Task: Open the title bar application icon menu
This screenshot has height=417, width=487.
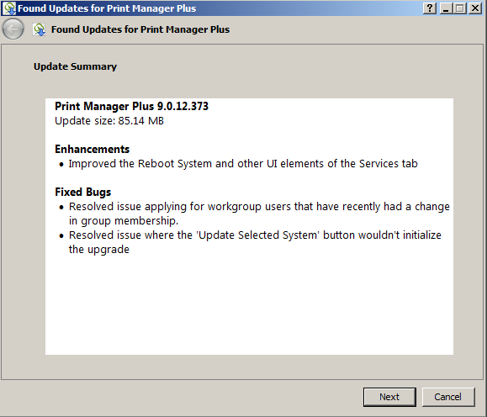Action: click(9, 8)
